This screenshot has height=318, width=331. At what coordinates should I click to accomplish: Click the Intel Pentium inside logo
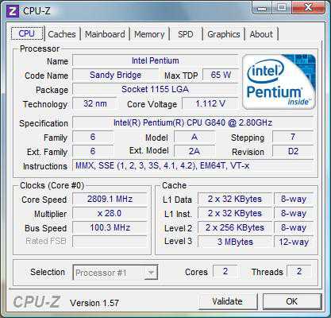(x=279, y=82)
